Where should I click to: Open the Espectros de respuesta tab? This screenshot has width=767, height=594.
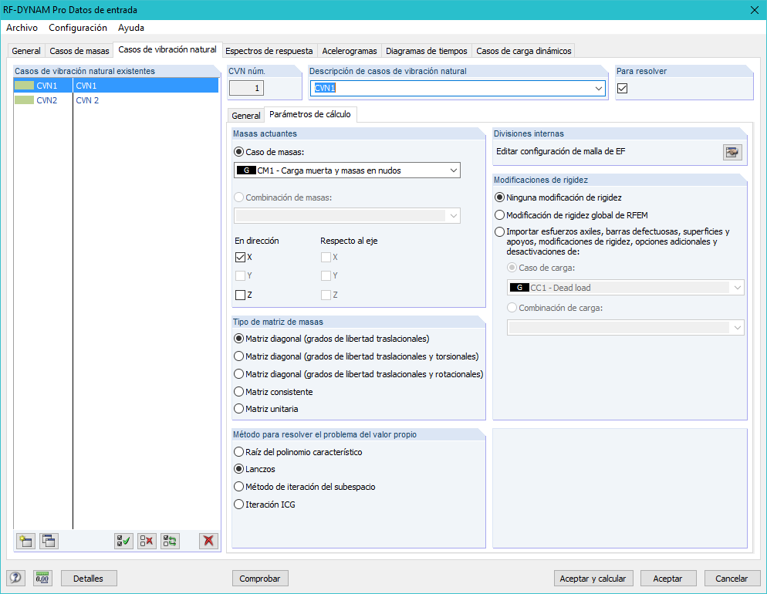[x=269, y=51]
